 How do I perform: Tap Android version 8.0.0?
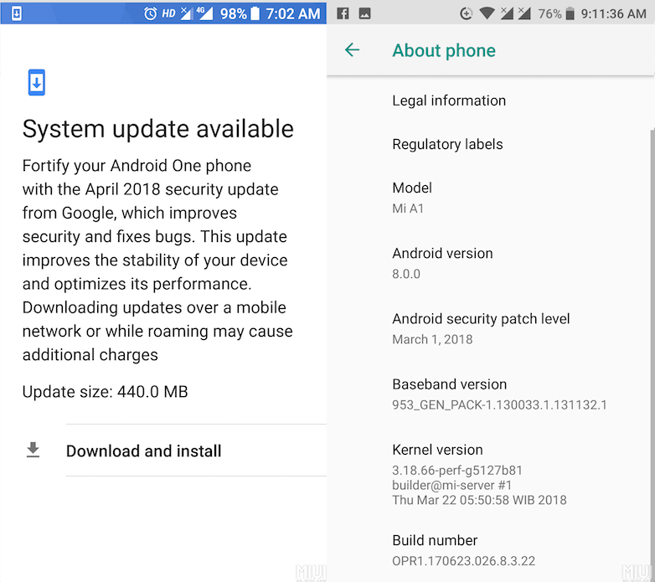[491, 264]
